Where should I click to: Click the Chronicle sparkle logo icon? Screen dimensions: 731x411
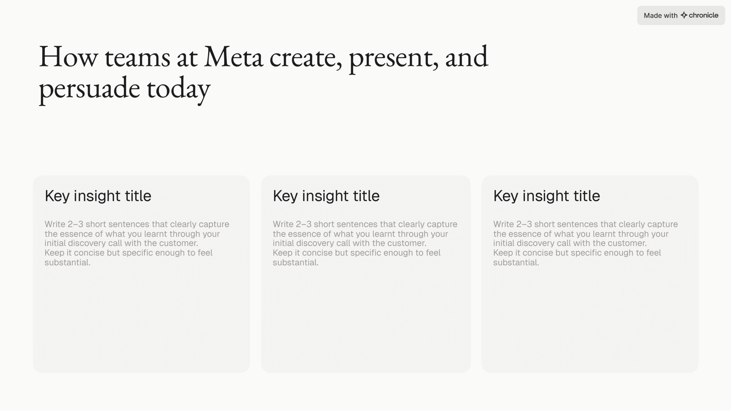coord(684,15)
